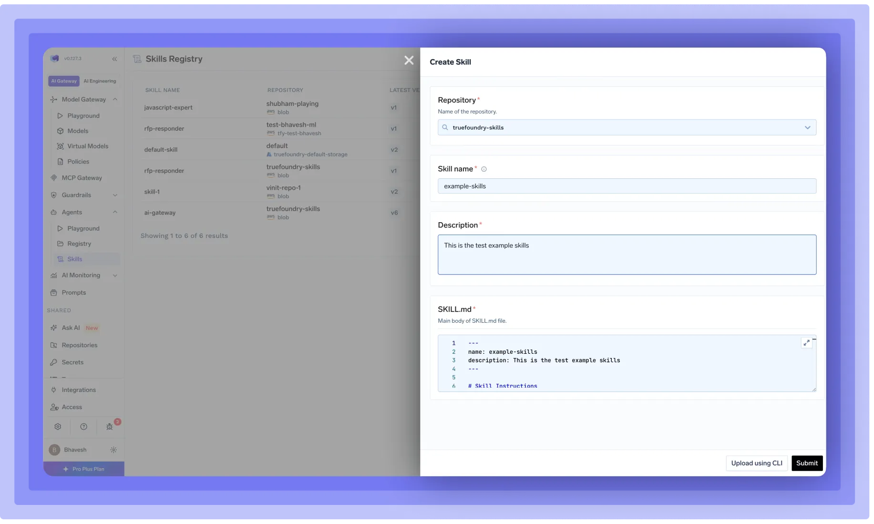Collapse the sidebar with double chevron icon
874x524 pixels.
114,59
